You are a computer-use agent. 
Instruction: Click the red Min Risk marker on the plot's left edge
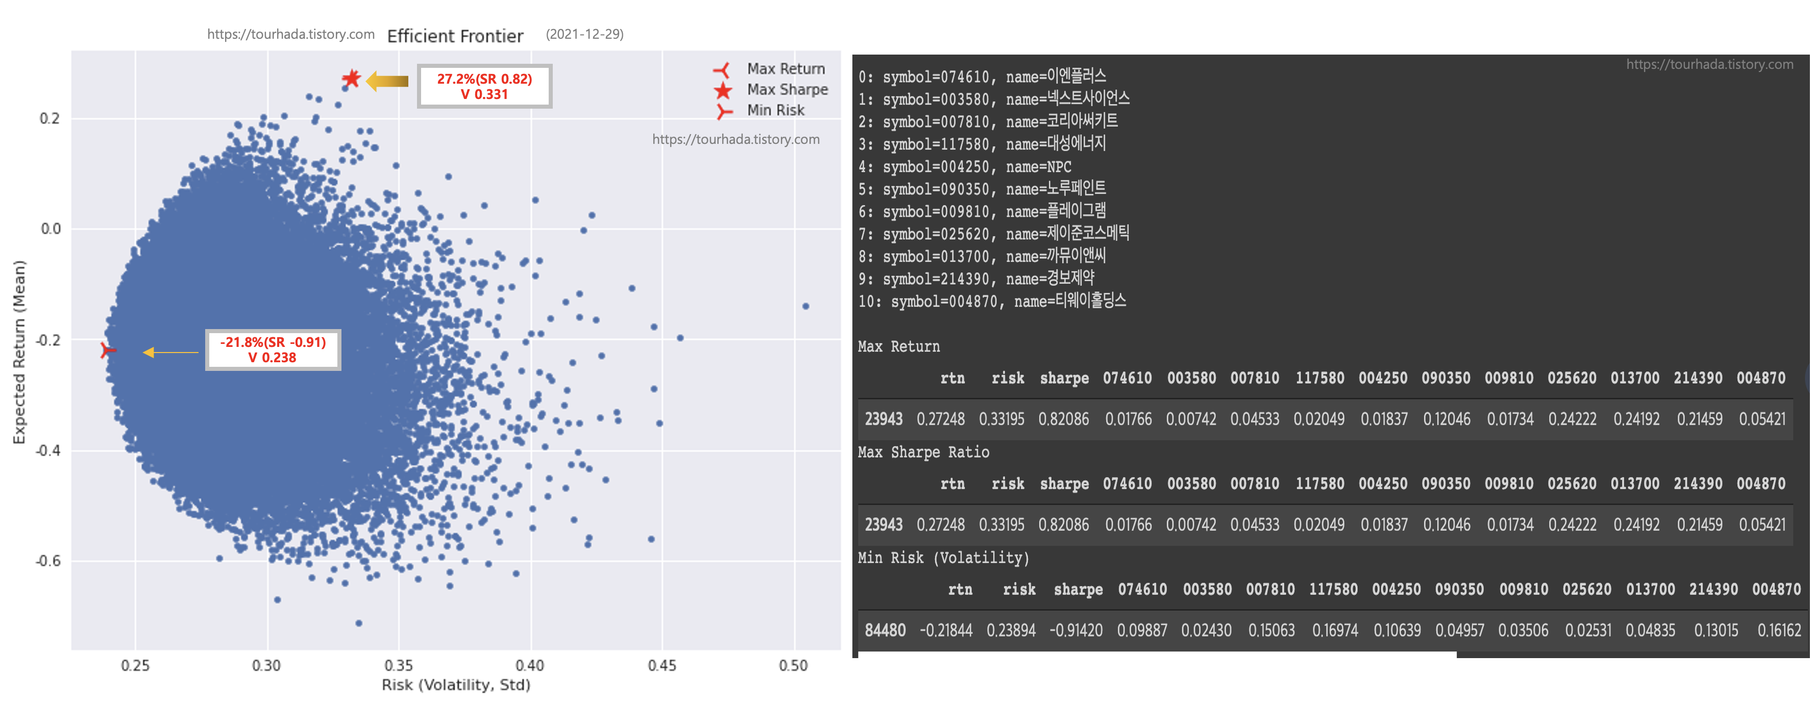pyautogui.click(x=106, y=350)
